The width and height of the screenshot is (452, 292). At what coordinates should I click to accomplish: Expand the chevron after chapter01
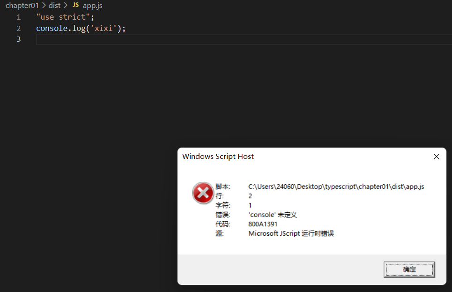(x=44, y=6)
